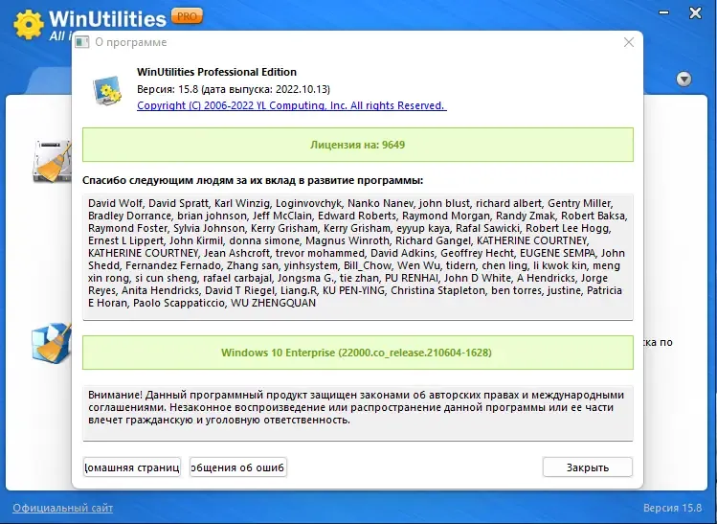
Task: Click the bug report button
Action: (x=237, y=467)
